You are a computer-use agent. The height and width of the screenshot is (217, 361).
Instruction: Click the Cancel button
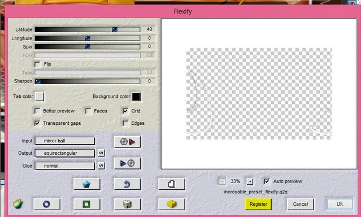coord(300,204)
